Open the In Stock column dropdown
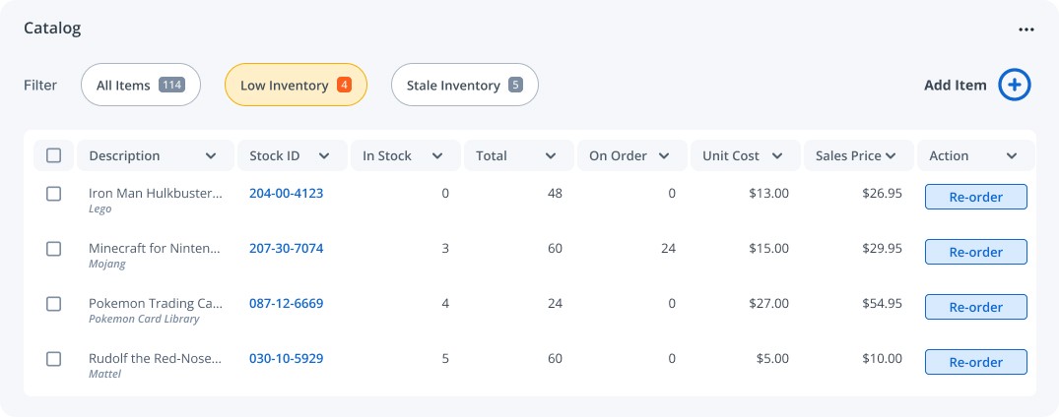The width and height of the screenshot is (1059, 417). pos(437,155)
